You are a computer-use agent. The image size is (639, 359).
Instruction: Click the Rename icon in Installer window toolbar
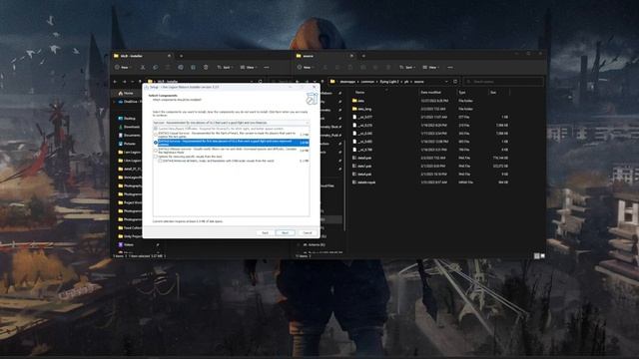coord(181,67)
